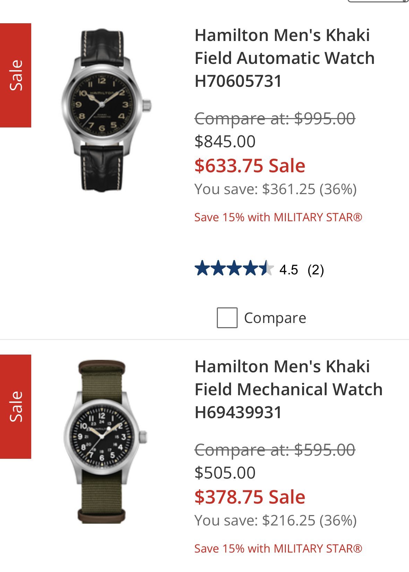Click the red Sale badge beside the Automatic watch
This screenshot has width=409, height=572.
click(x=16, y=75)
